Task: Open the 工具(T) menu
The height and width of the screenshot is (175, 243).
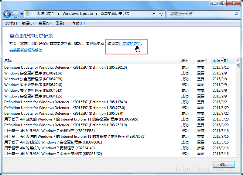Action: [x=62, y=23]
